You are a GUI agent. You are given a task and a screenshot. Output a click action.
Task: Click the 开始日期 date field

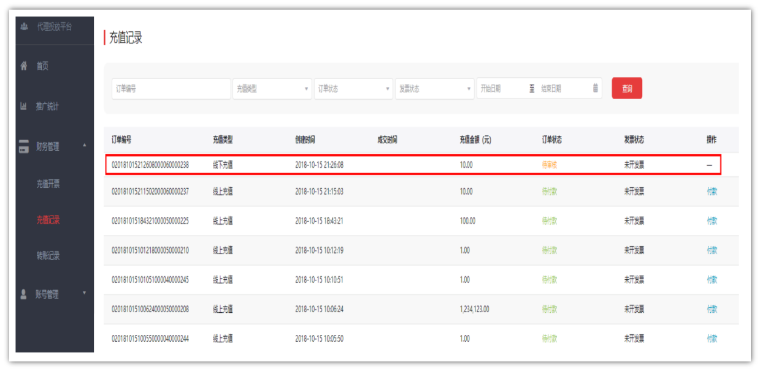click(502, 89)
